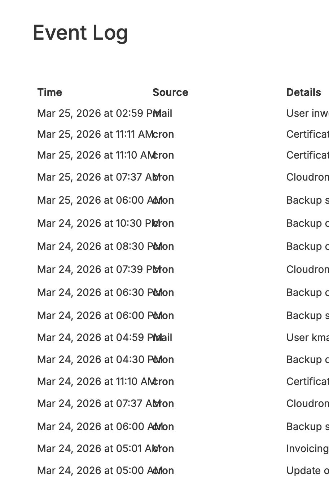Select the Mar 24 06:30 PM backup event

coord(307,293)
